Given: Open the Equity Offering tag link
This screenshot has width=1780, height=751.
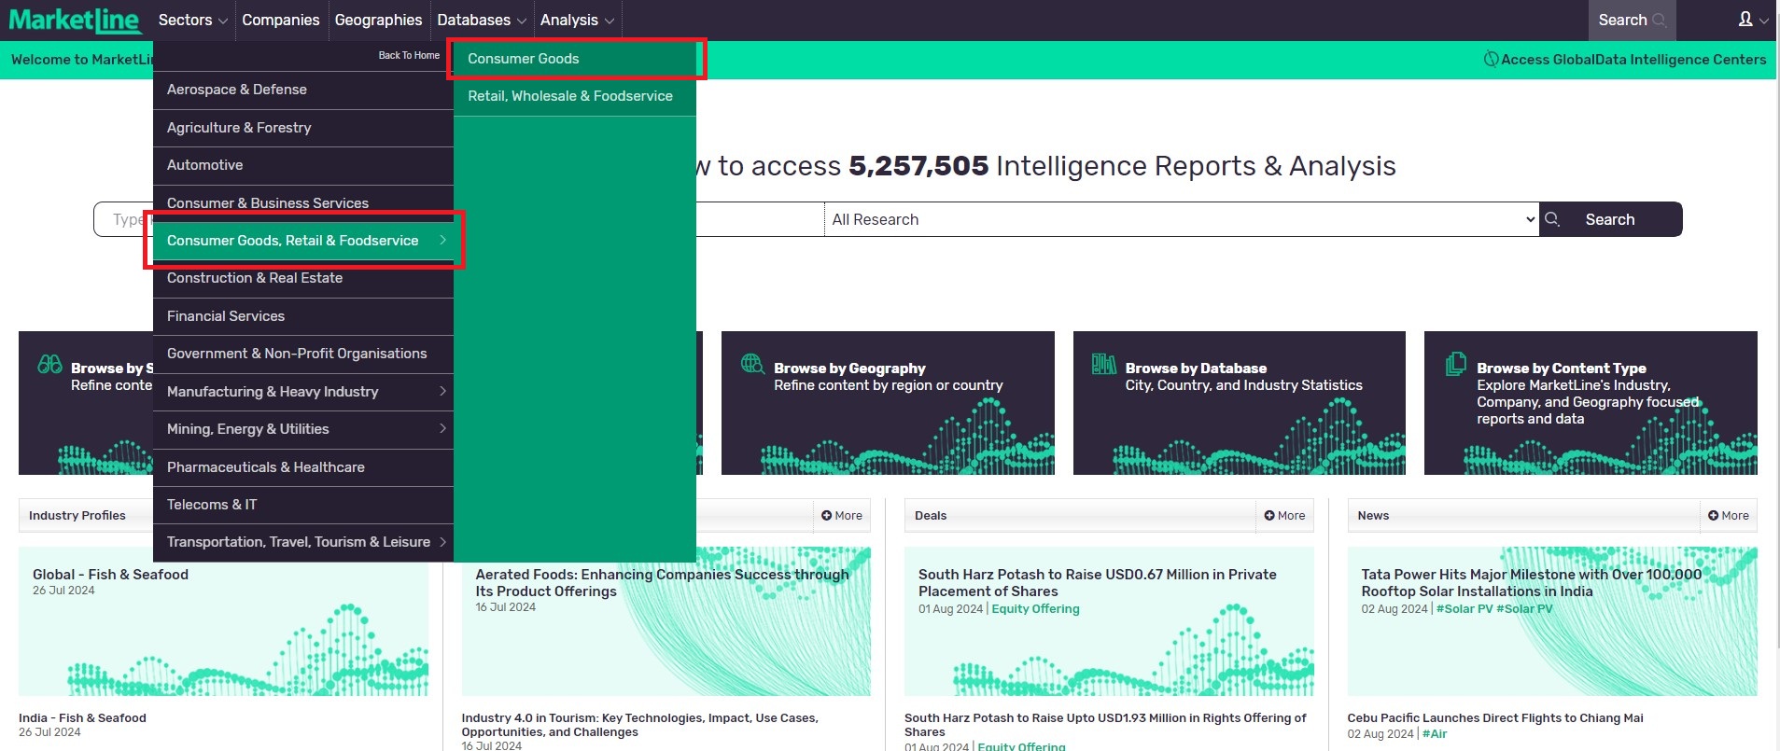Looking at the screenshot, I should [x=1035, y=609].
